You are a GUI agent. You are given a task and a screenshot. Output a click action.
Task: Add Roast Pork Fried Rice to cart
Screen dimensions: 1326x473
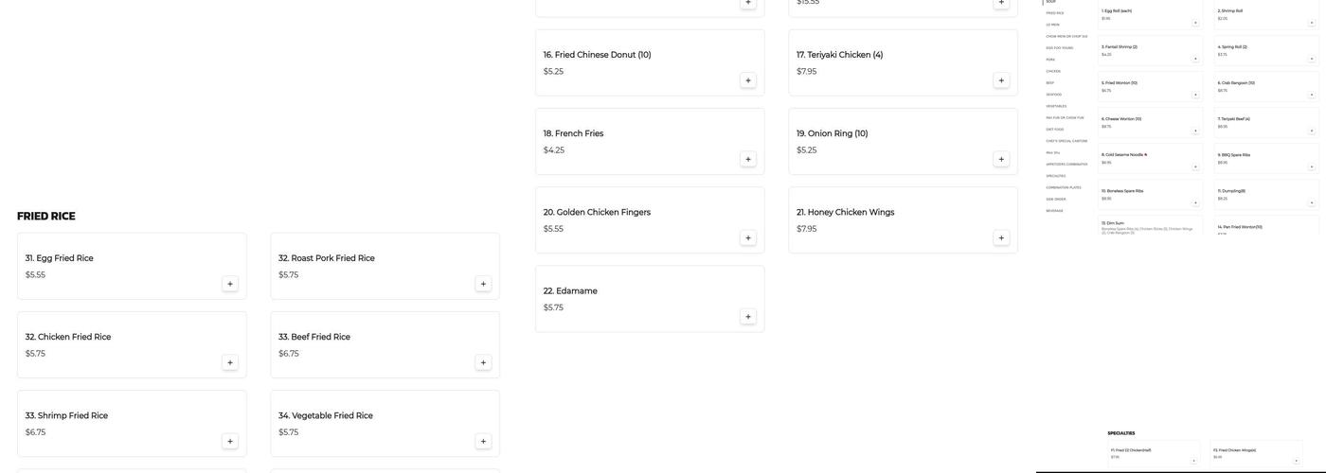point(483,284)
